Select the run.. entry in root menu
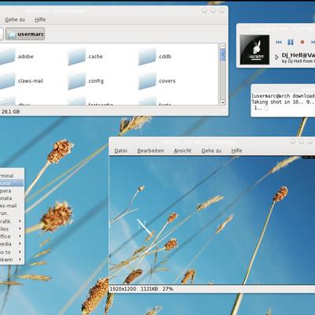 tap(12, 213)
